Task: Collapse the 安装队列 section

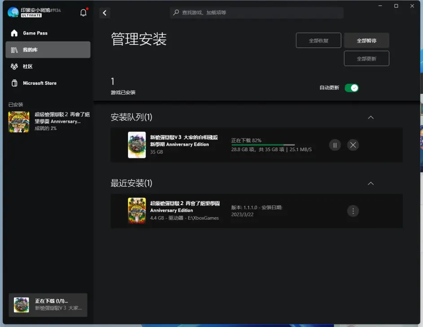Action: coord(370,118)
